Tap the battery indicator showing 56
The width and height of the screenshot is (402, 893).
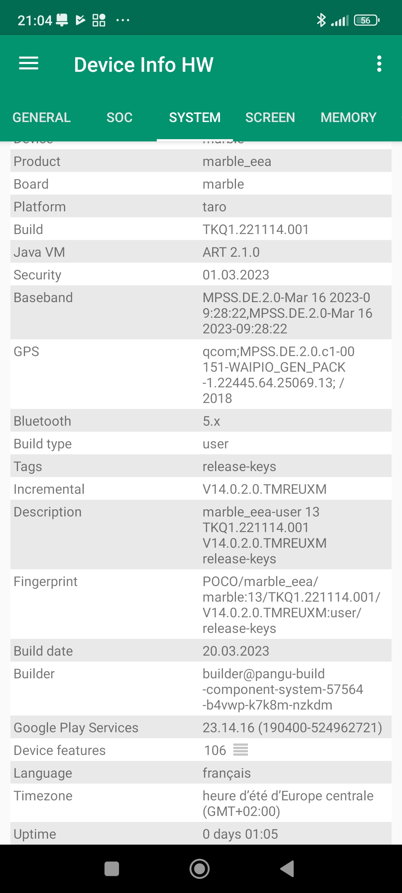click(x=367, y=20)
